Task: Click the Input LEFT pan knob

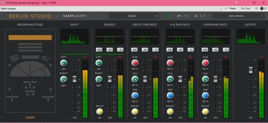Action: tap(64, 63)
